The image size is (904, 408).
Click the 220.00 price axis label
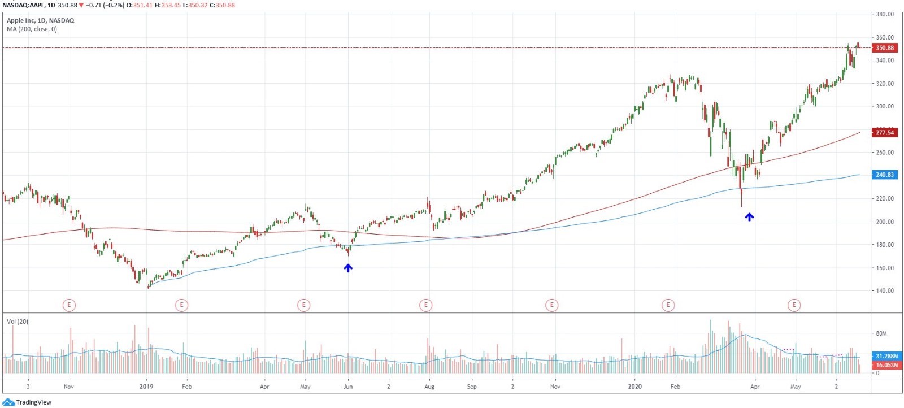pos(885,199)
